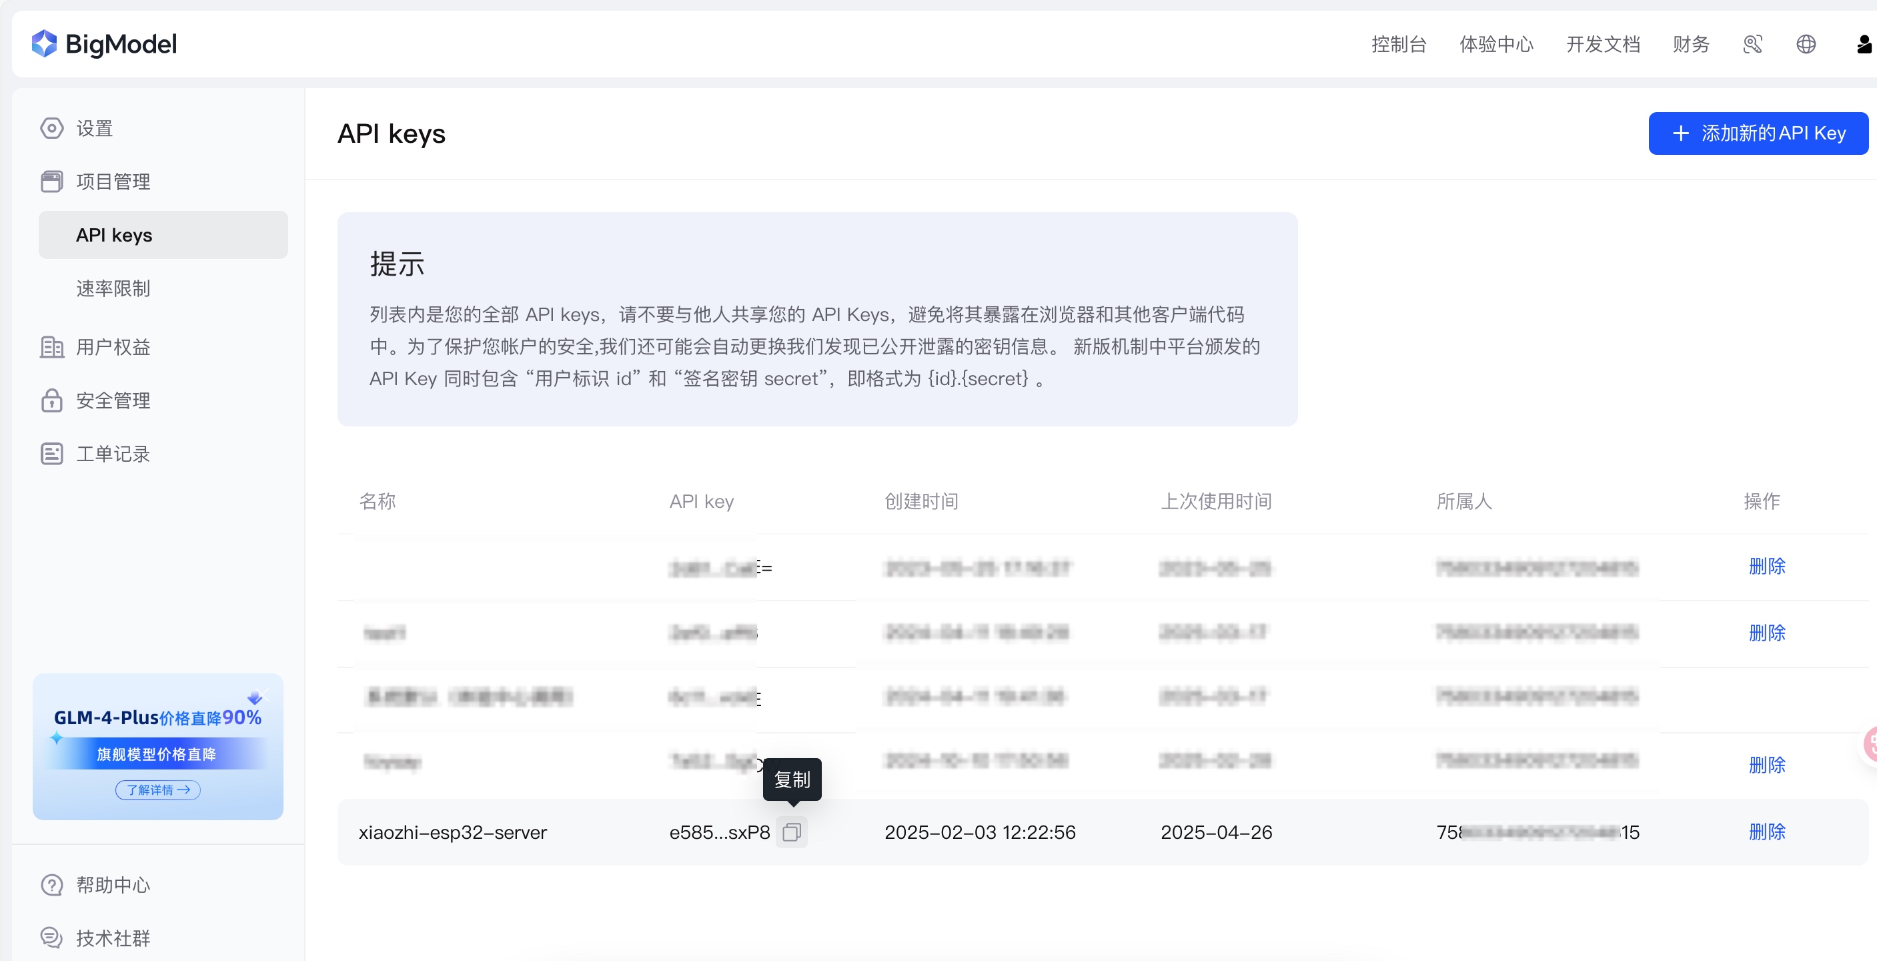Click the 帮助中心 question mark icon
1877x961 pixels.
tap(52, 884)
